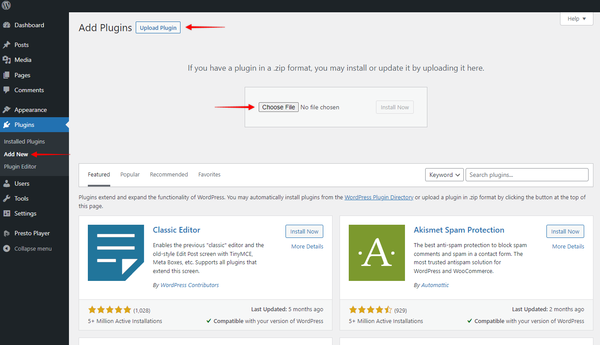Install the Akismet Spam Protection plugin
Image resolution: width=600 pixels, height=345 pixels.
(x=565, y=231)
